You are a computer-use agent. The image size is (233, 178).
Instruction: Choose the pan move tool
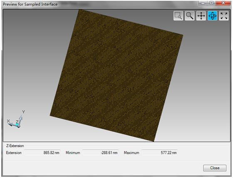pos(201,16)
